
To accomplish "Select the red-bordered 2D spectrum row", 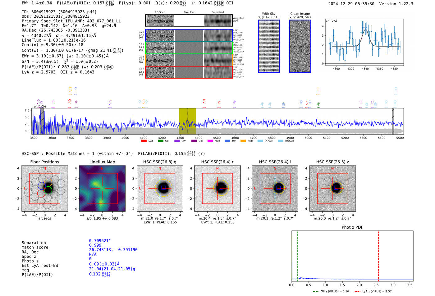I will tap(189, 72).
